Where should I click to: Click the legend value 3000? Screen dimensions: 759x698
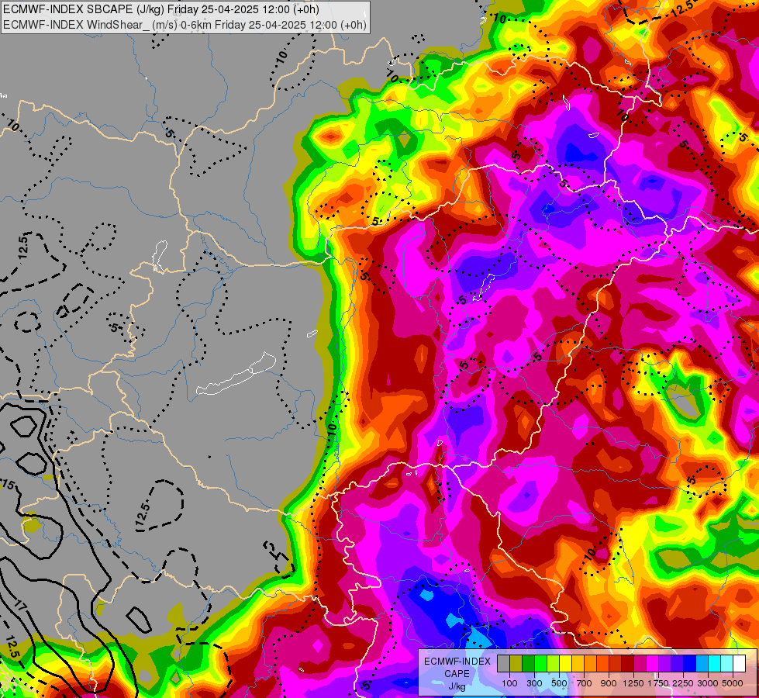tap(708, 683)
